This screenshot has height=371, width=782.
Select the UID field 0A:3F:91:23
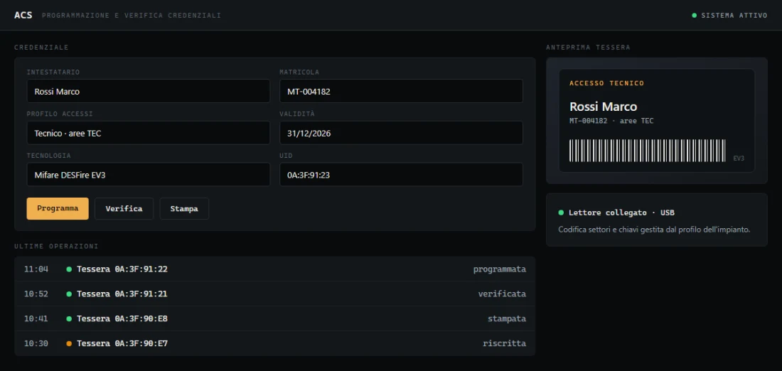click(401, 175)
